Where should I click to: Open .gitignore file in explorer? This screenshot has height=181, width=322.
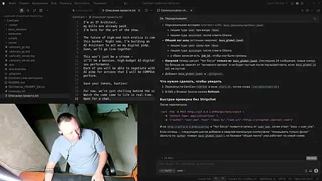pos(15,73)
